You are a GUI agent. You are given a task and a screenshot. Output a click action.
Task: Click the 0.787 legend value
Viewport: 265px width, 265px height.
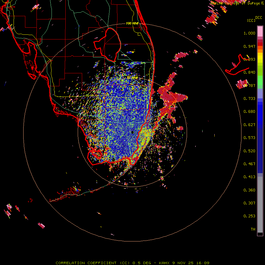(249, 85)
